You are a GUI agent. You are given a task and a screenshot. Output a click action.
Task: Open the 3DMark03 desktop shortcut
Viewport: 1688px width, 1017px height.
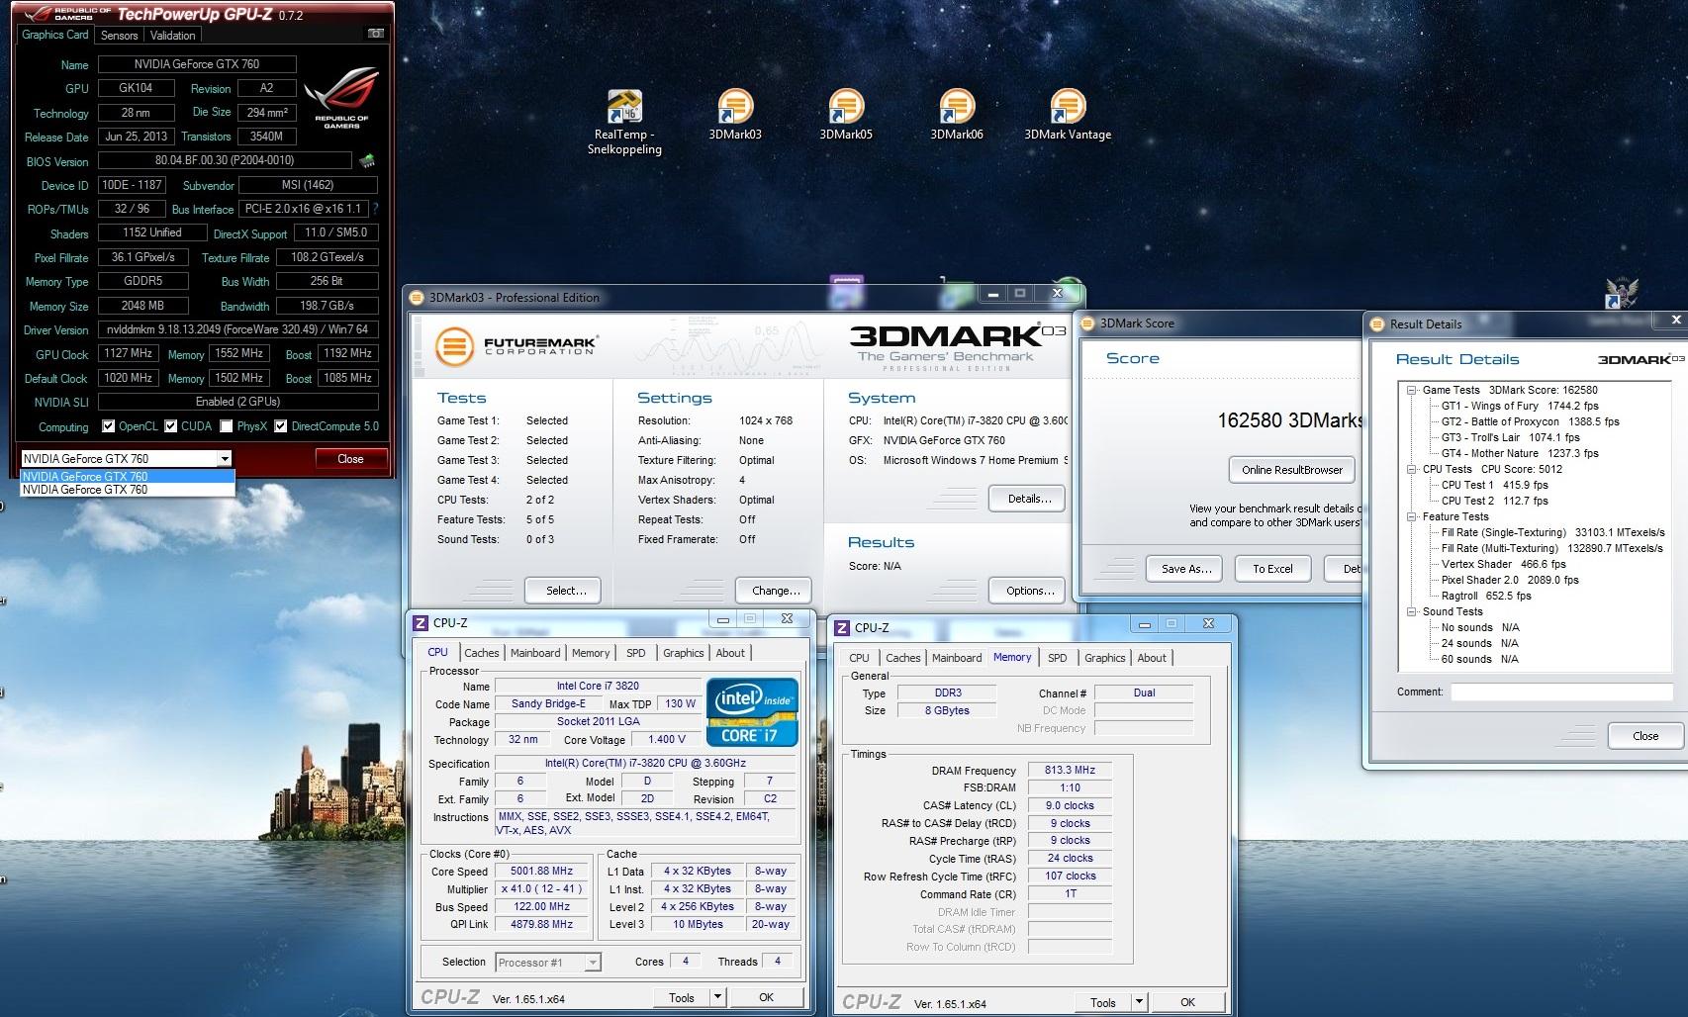(x=735, y=116)
